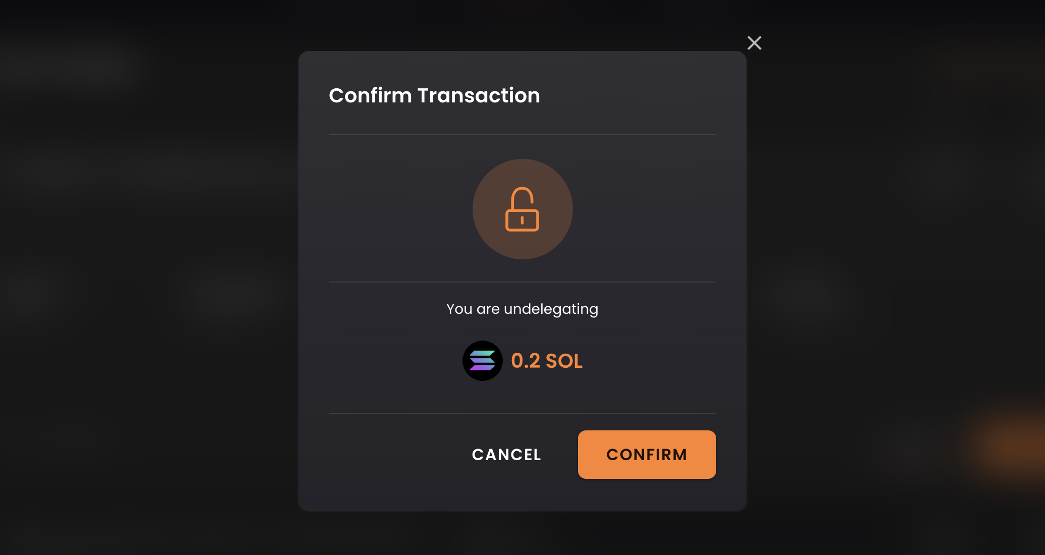Click the orange open padlock icon

tap(522, 209)
